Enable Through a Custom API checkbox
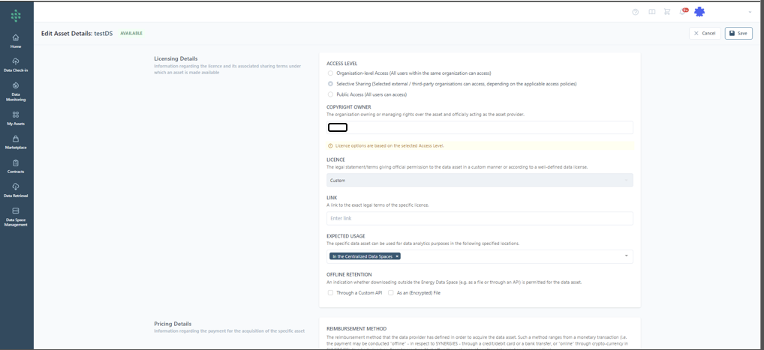This screenshot has height=350, width=764. [331, 293]
